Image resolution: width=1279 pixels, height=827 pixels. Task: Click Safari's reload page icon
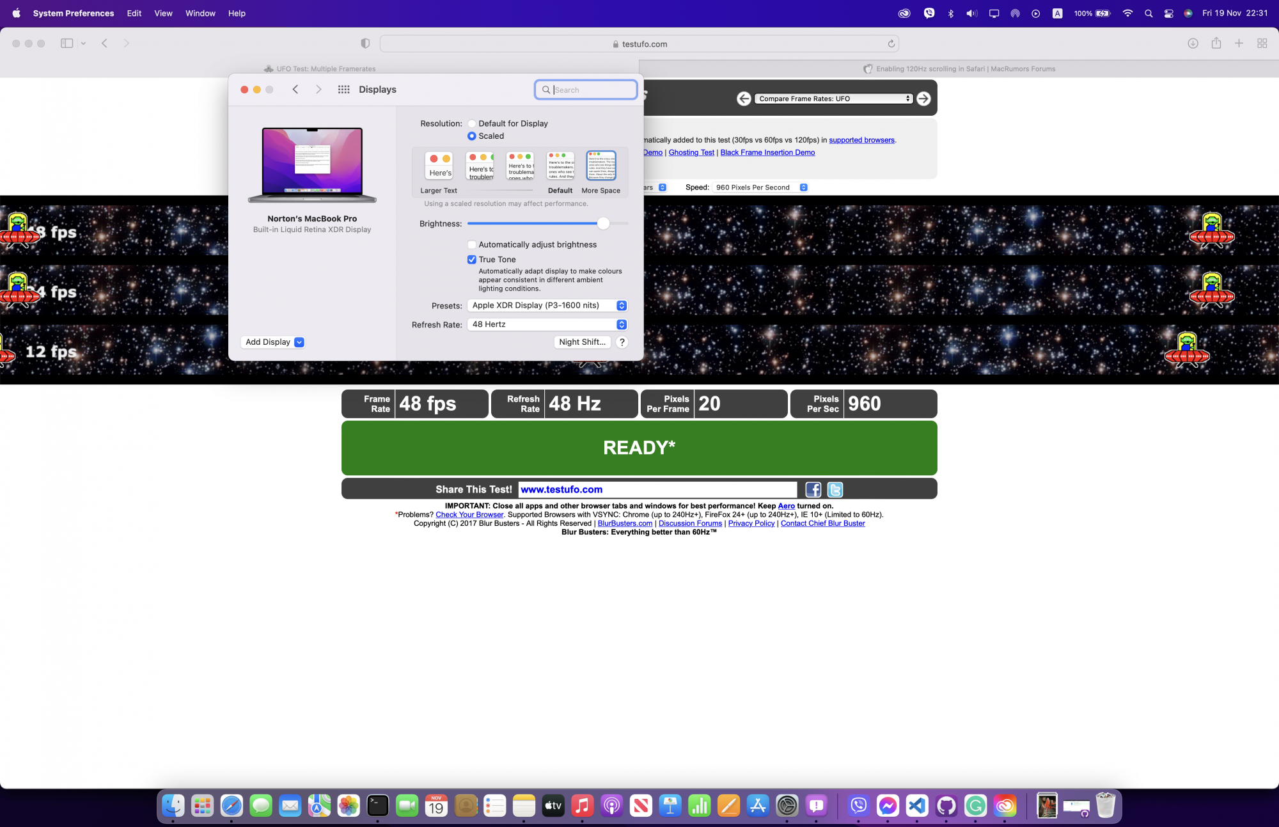[x=891, y=44]
